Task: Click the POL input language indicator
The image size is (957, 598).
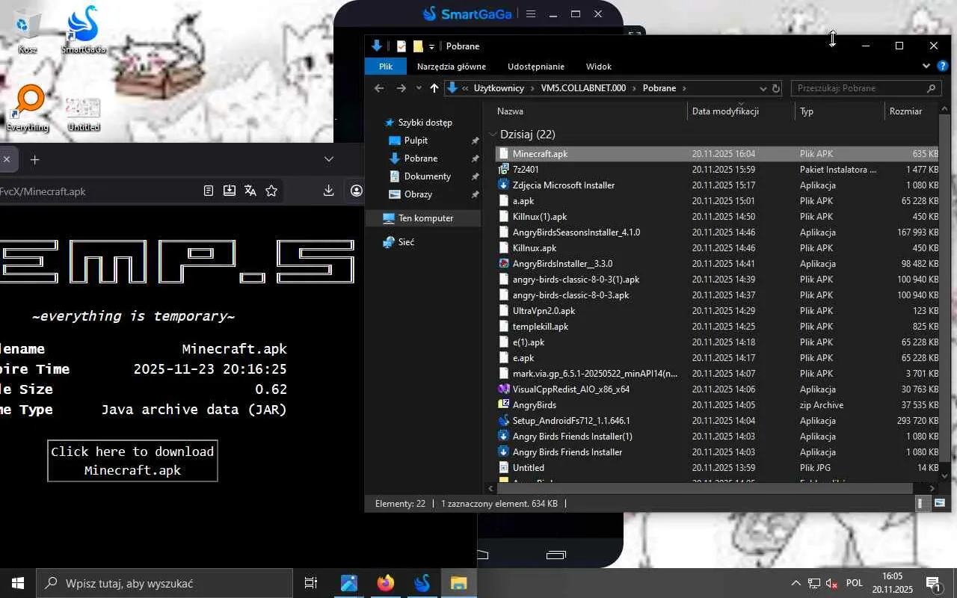Action: point(855,583)
